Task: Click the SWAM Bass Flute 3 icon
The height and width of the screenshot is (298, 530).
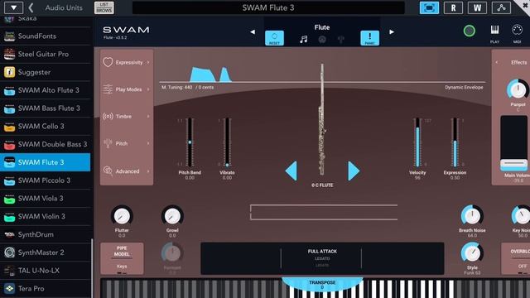Action: (9, 108)
